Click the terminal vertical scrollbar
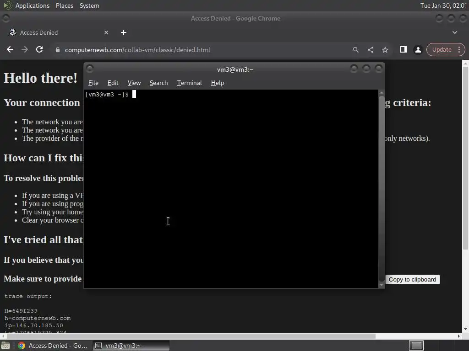The image size is (469, 351). click(382, 188)
